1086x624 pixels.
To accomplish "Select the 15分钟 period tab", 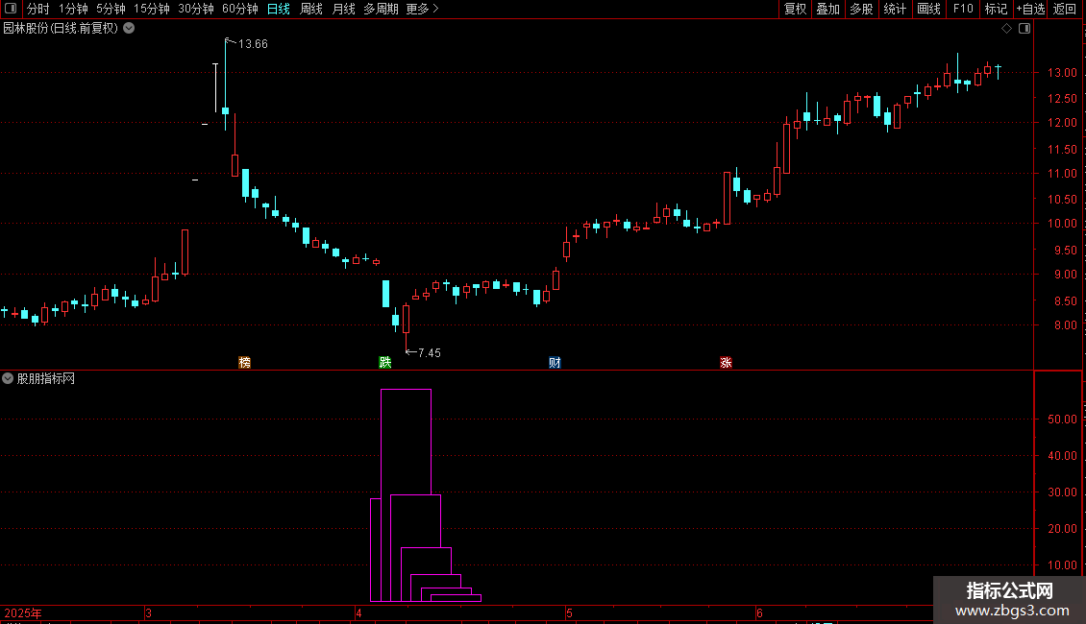I will click(152, 9).
